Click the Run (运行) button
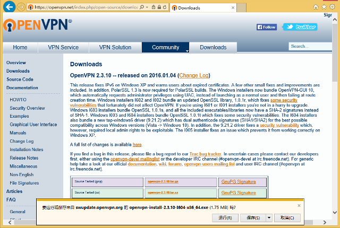Image resolution: width=340 pixels, height=228 pixels. tap(225, 217)
